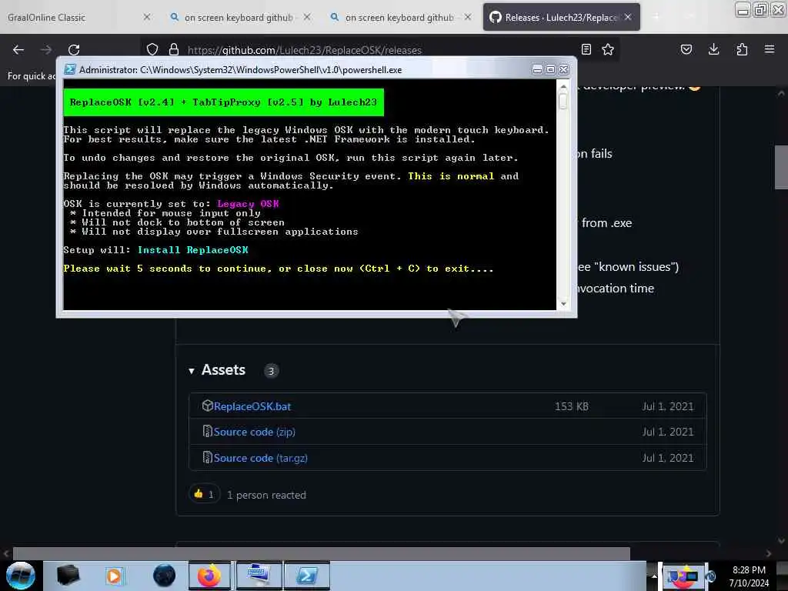Open the on-screen keyboard taskbar icon
788x591 pixels.
click(x=259, y=576)
